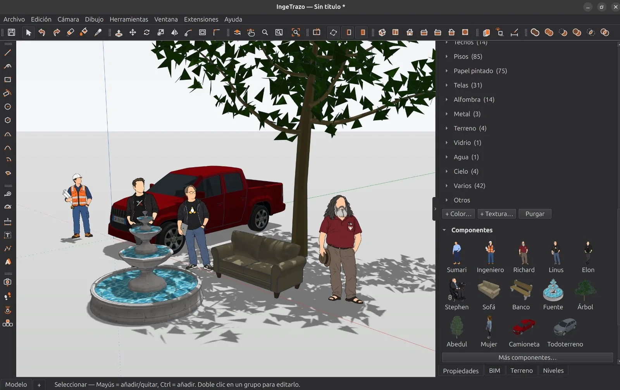Select the arrow Select tool

(28, 33)
